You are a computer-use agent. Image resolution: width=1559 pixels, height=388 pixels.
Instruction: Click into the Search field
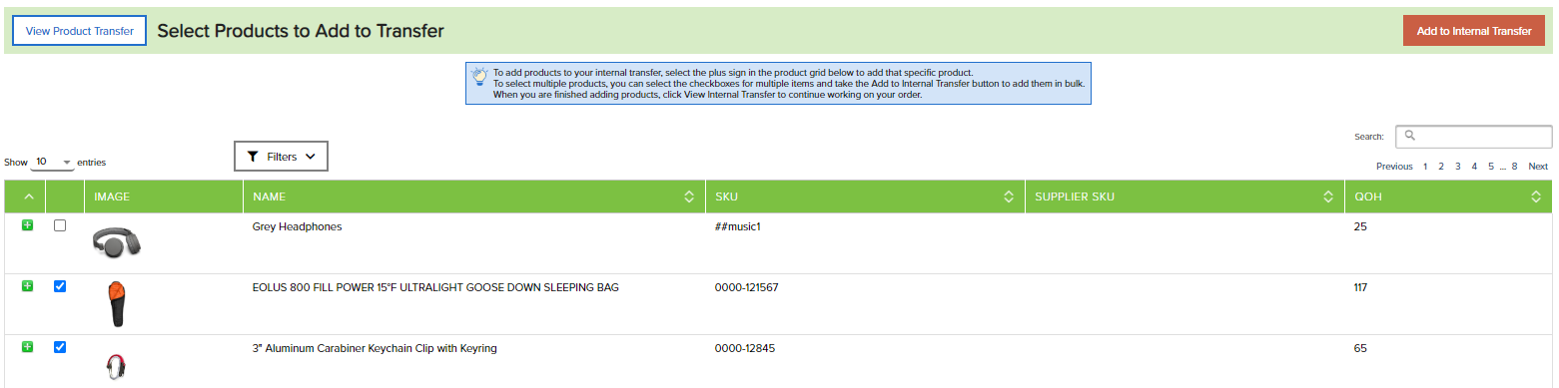[1473, 136]
